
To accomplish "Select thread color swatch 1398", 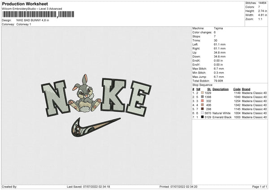I will tap(202, 97).
